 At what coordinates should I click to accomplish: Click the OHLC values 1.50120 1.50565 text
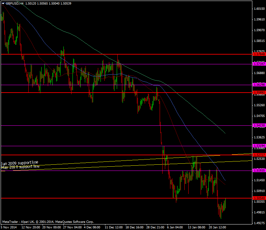click(37, 3)
